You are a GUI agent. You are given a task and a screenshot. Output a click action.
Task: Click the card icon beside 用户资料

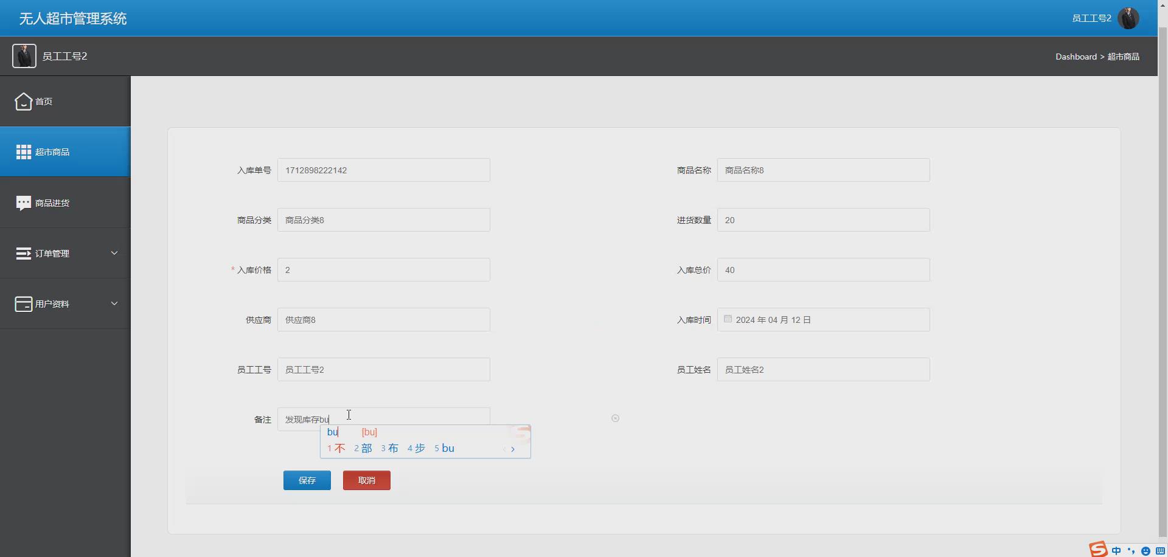pos(23,304)
